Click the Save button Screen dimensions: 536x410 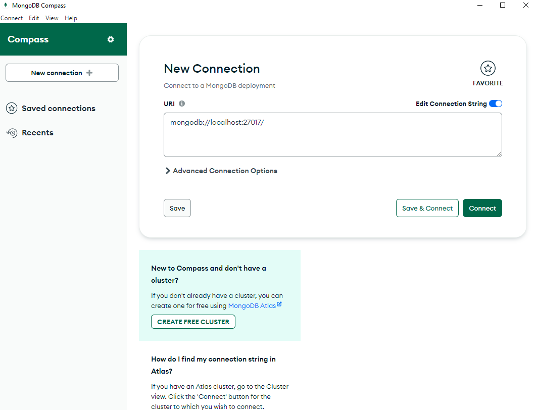pos(177,208)
